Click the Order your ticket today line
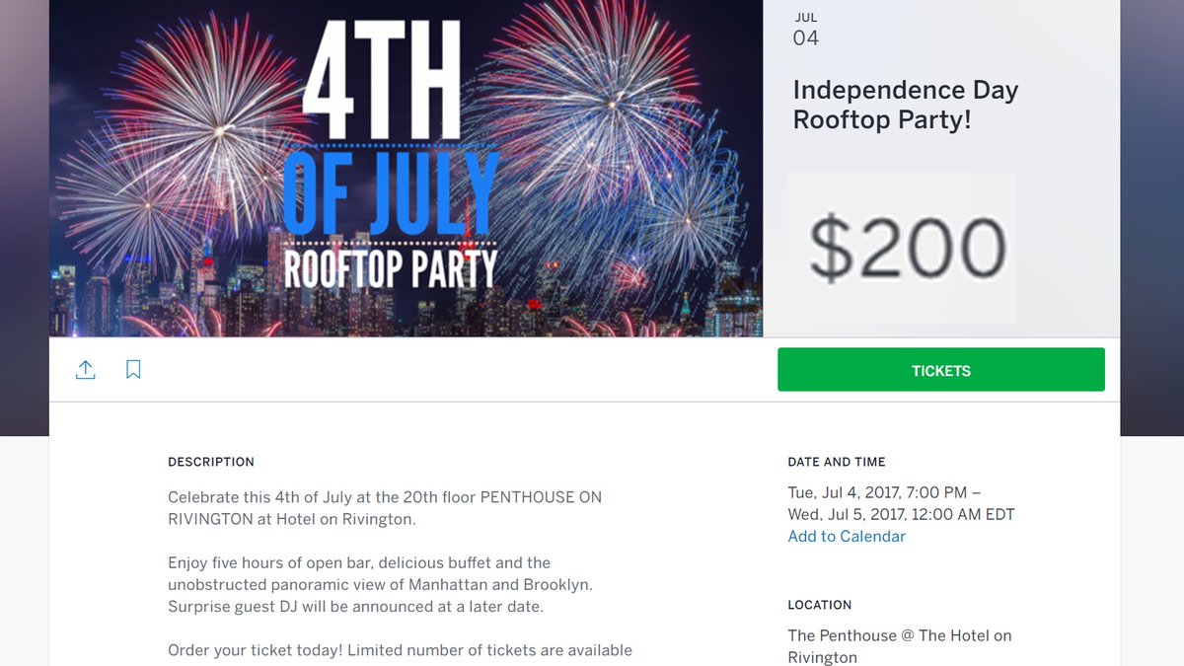The image size is (1184, 666). [400, 650]
